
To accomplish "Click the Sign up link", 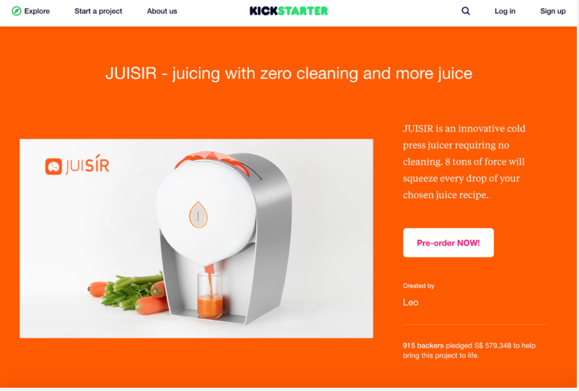I will pos(553,11).
